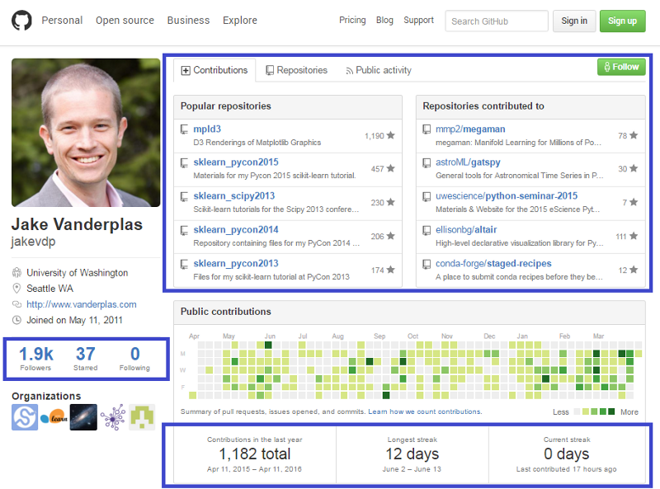Click the repo icon beside ellisonbg/altair
Screen dimensions: 660x489
point(427,230)
